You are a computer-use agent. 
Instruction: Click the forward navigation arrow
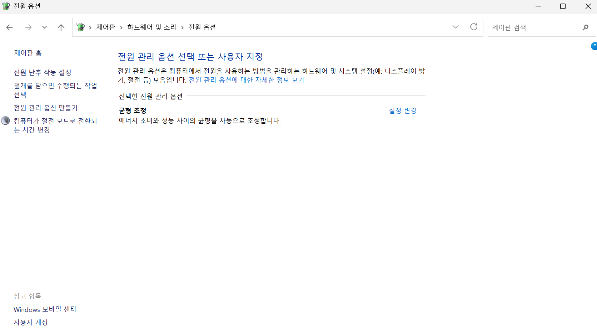(28, 27)
